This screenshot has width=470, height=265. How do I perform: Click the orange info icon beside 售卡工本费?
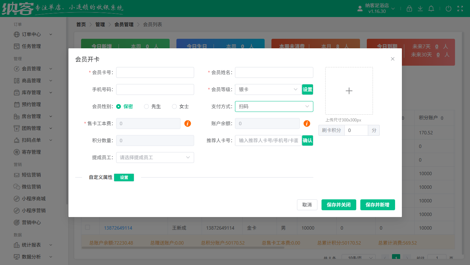188,123
